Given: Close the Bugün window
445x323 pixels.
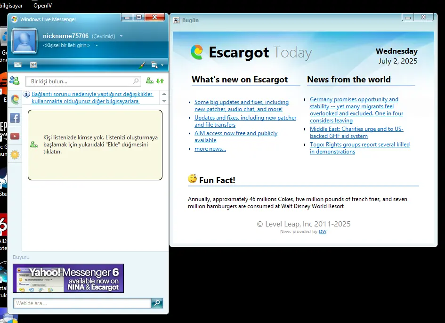Looking at the screenshot, I should click(423, 17).
